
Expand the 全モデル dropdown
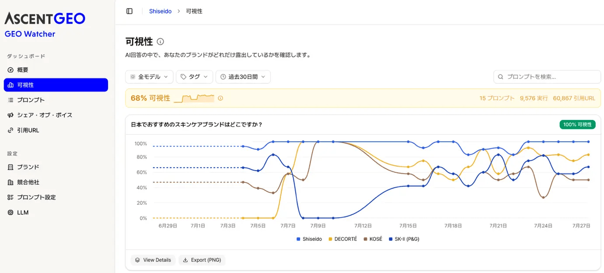tap(149, 77)
